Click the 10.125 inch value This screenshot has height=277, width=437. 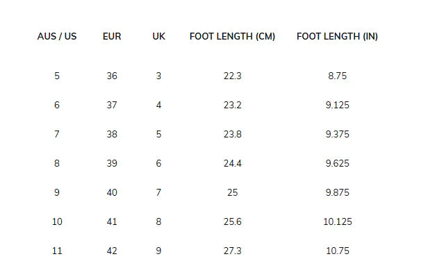click(x=338, y=222)
